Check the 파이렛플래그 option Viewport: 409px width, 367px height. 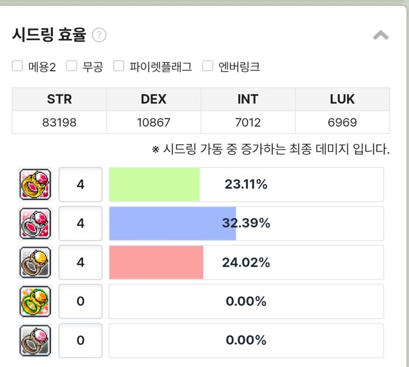click(x=119, y=66)
